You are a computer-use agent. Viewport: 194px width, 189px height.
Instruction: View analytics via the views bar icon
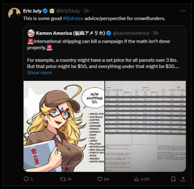[136, 179]
